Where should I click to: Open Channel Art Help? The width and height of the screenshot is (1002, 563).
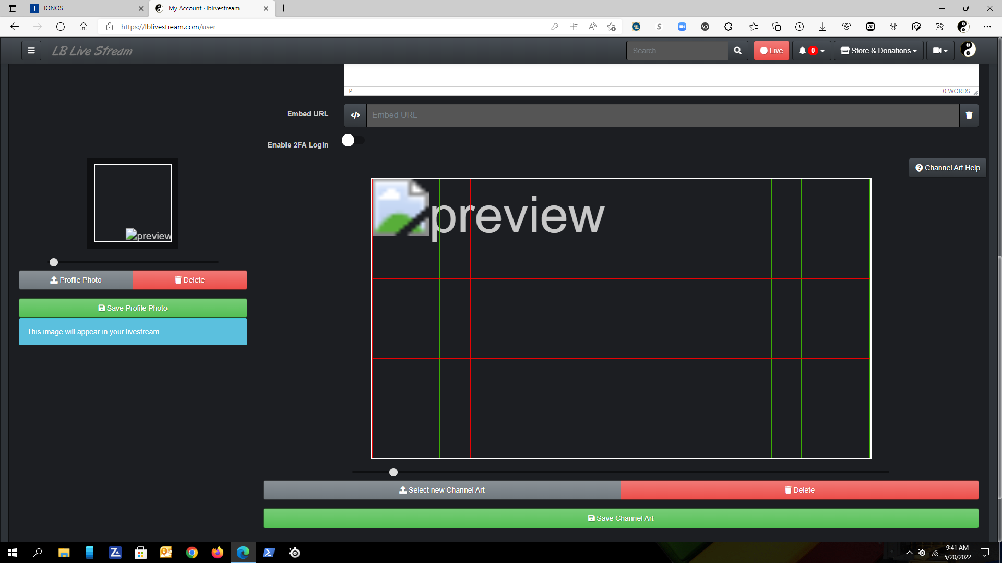(948, 168)
